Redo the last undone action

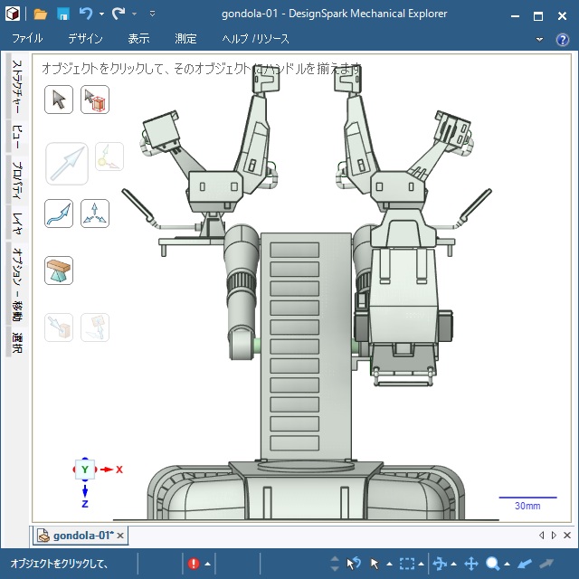point(119,14)
